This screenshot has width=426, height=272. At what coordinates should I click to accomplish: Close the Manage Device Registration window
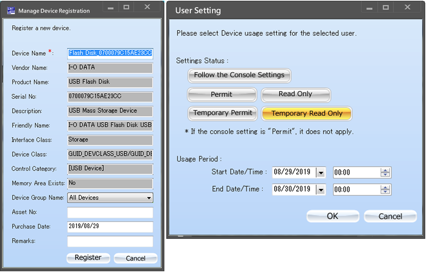[148, 8]
